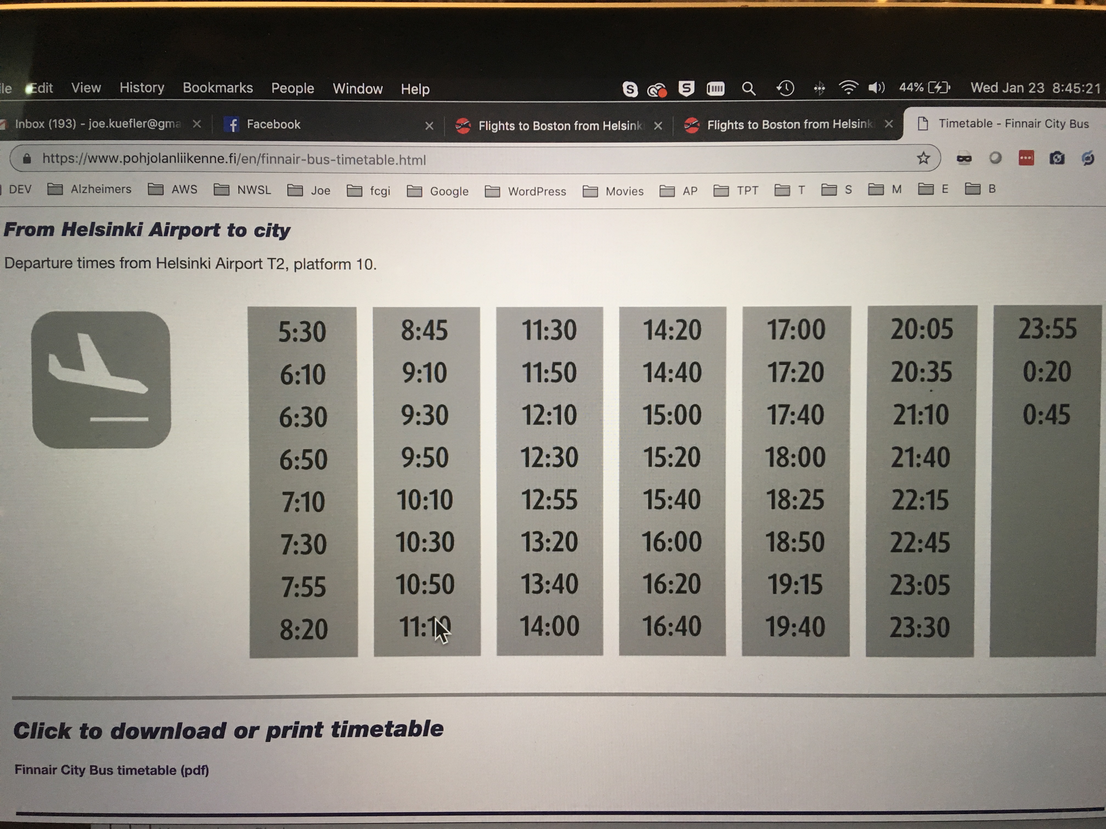The image size is (1106, 829).
Task: Click the Skype icon in menu bar
Action: point(630,89)
